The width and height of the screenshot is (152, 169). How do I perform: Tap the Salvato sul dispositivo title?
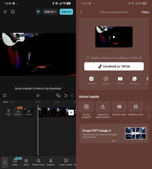114,12
